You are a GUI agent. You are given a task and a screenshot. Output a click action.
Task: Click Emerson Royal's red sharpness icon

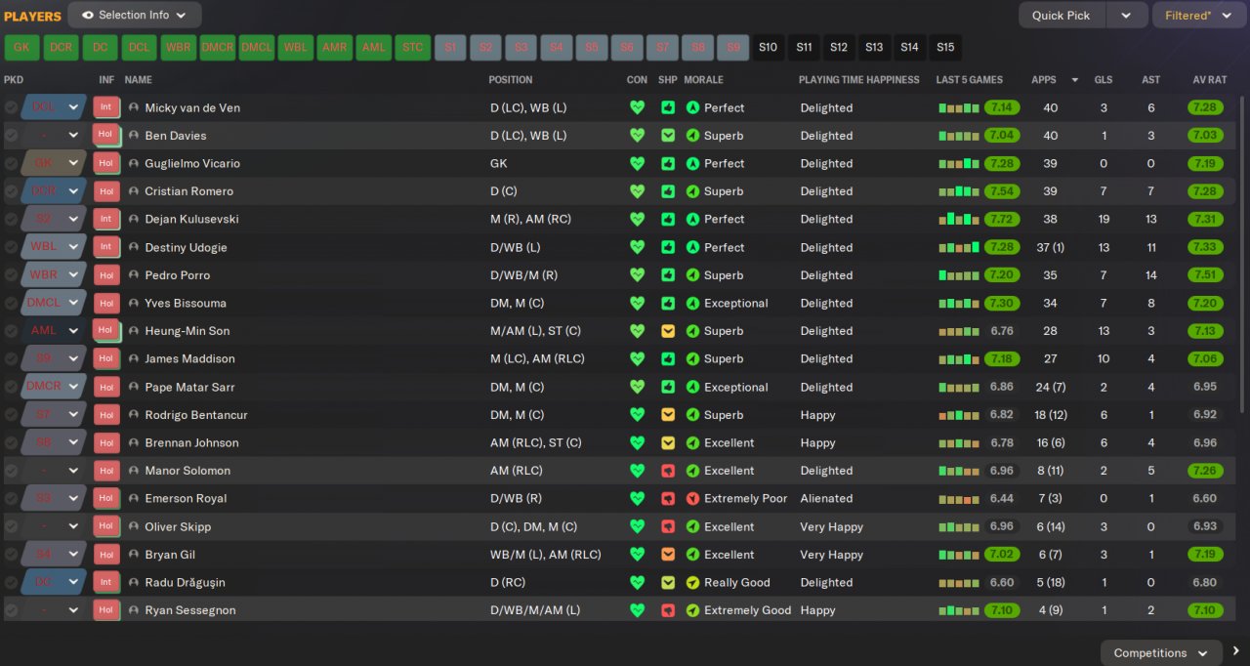(x=668, y=498)
